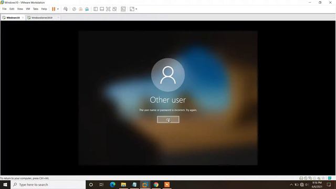
Task: Click the orange Suspend/Pause VM button
Action: [x=54, y=9]
